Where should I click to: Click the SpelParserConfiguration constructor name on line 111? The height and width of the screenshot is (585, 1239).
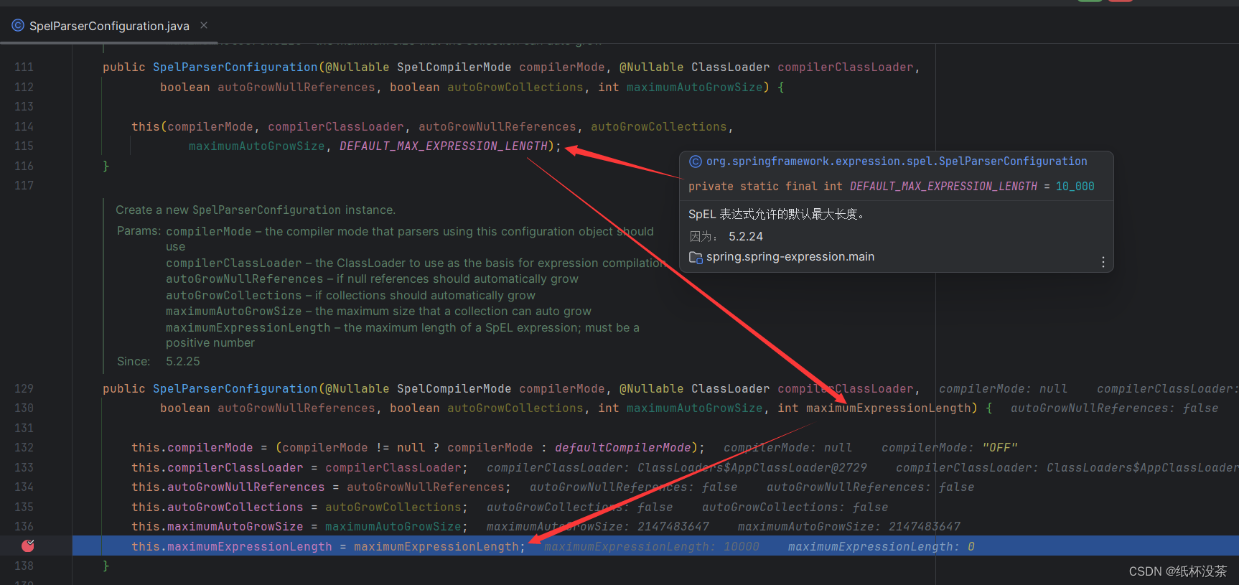pos(235,67)
